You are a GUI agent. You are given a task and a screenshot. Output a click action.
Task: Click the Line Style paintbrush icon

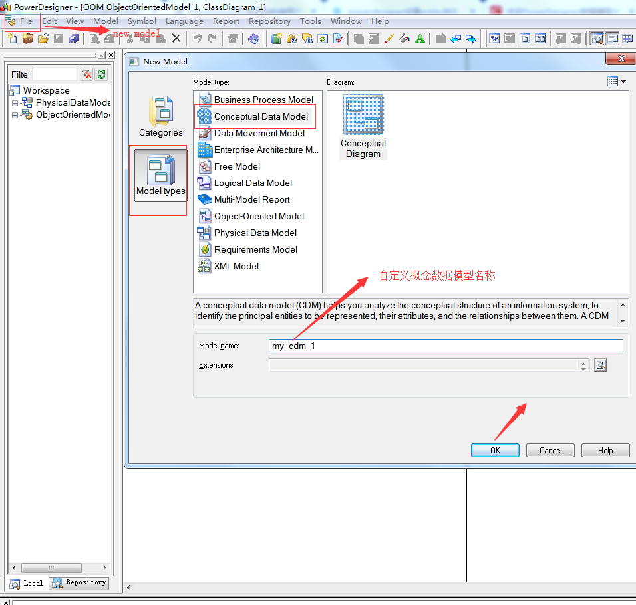tap(389, 39)
